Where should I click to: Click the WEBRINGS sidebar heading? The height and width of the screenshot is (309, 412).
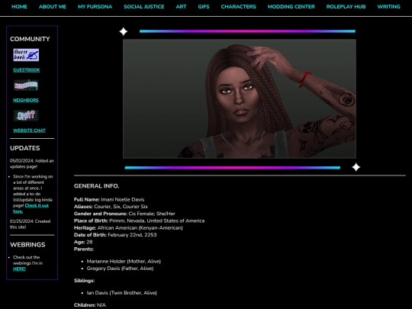click(27, 245)
